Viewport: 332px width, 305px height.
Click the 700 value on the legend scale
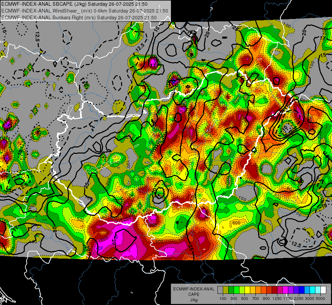[256, 299]
